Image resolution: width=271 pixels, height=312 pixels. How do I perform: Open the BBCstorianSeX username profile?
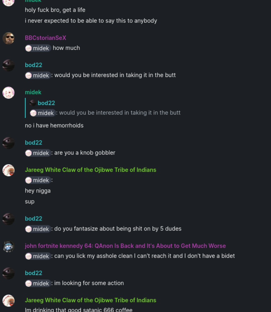pyautogui.click(x=45, y=38)
